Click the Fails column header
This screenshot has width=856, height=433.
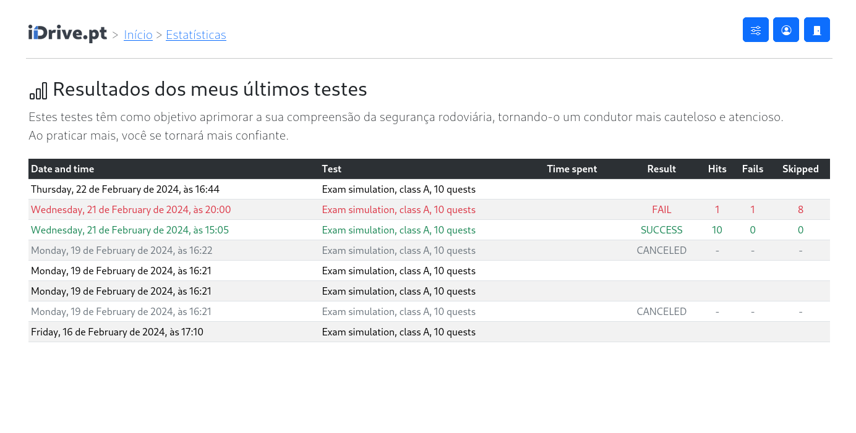[x=752, y=169]
